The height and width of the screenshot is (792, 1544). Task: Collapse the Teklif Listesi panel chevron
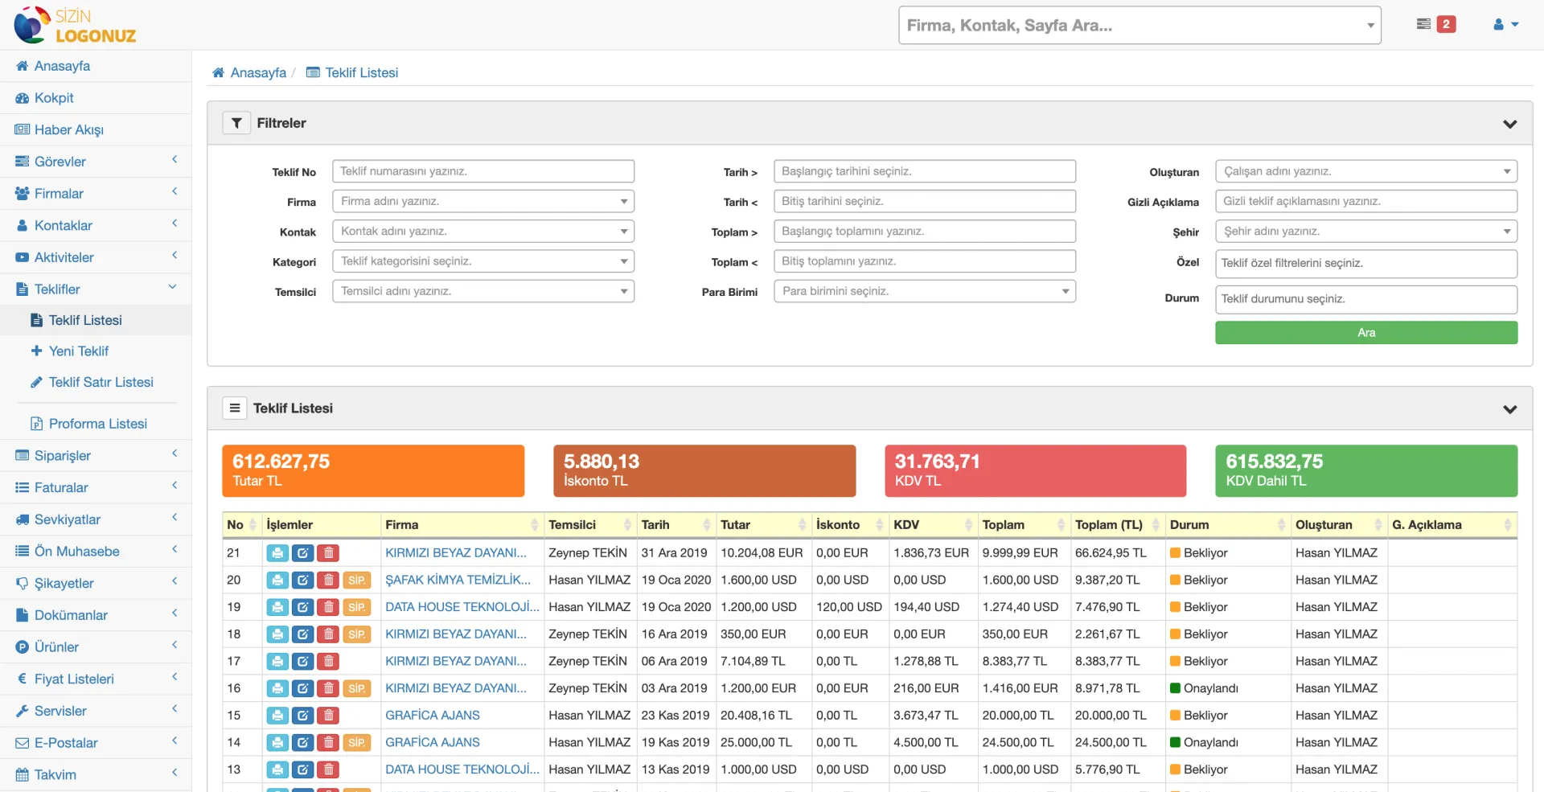pos(1509,409)
